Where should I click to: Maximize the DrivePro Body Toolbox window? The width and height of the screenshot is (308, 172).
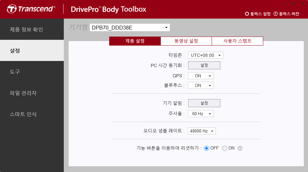[x=293, y=4]
